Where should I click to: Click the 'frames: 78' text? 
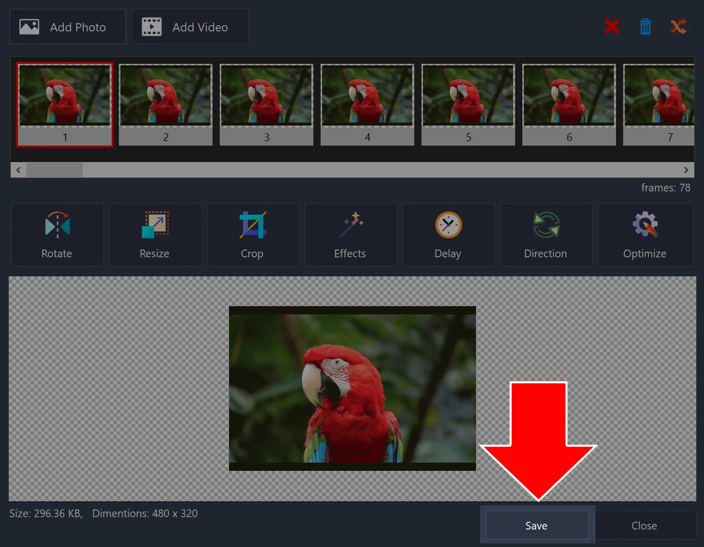666,188
